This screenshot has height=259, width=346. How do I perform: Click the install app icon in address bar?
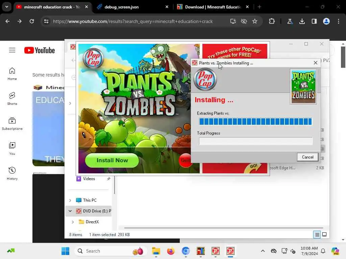tap(233, 21)
